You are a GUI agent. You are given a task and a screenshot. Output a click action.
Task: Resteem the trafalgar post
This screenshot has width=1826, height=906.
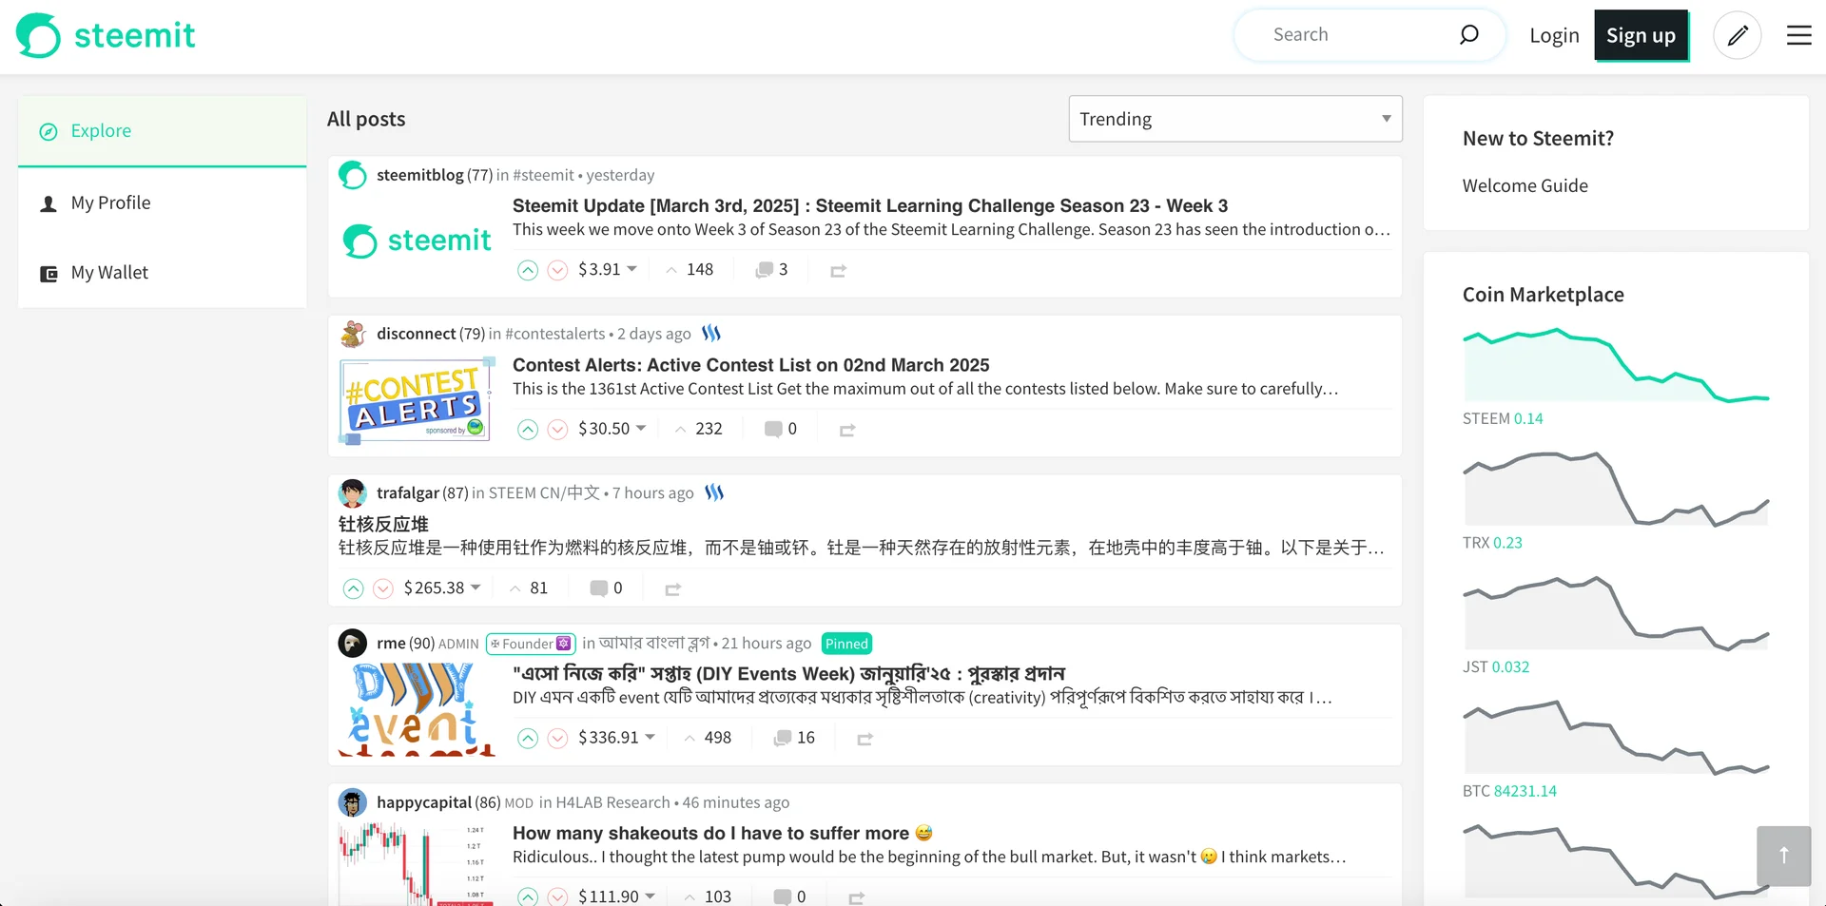click(x=673, y=588)
